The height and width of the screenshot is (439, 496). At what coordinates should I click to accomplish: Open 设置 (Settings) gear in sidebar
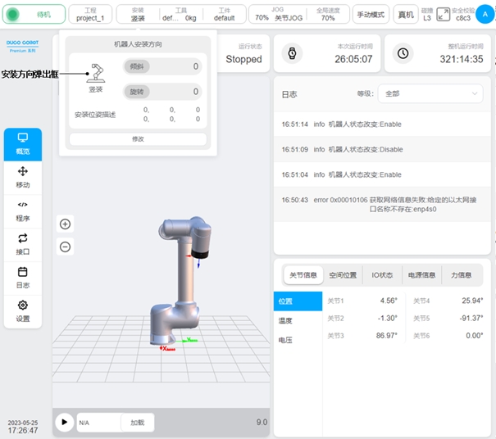point(23,310)
